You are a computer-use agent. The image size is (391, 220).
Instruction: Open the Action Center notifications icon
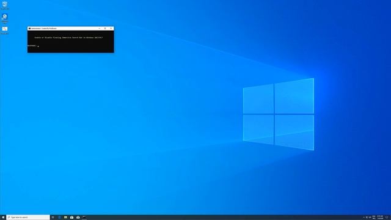point(387,218)
